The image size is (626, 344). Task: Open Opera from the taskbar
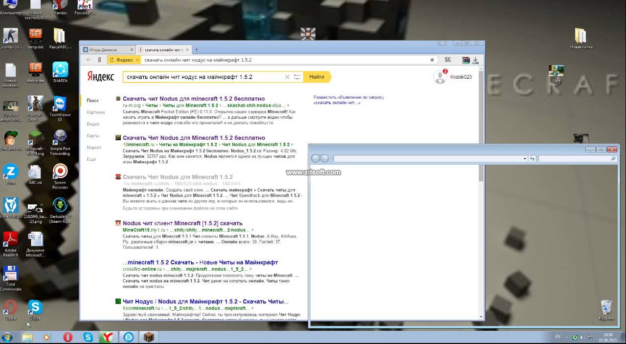[x=67, y=337]
